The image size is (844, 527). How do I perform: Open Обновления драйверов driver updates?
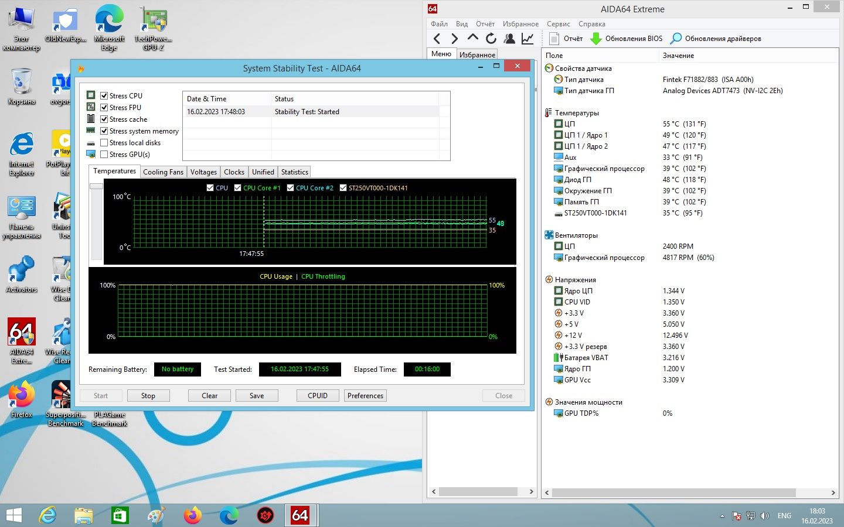716,39
